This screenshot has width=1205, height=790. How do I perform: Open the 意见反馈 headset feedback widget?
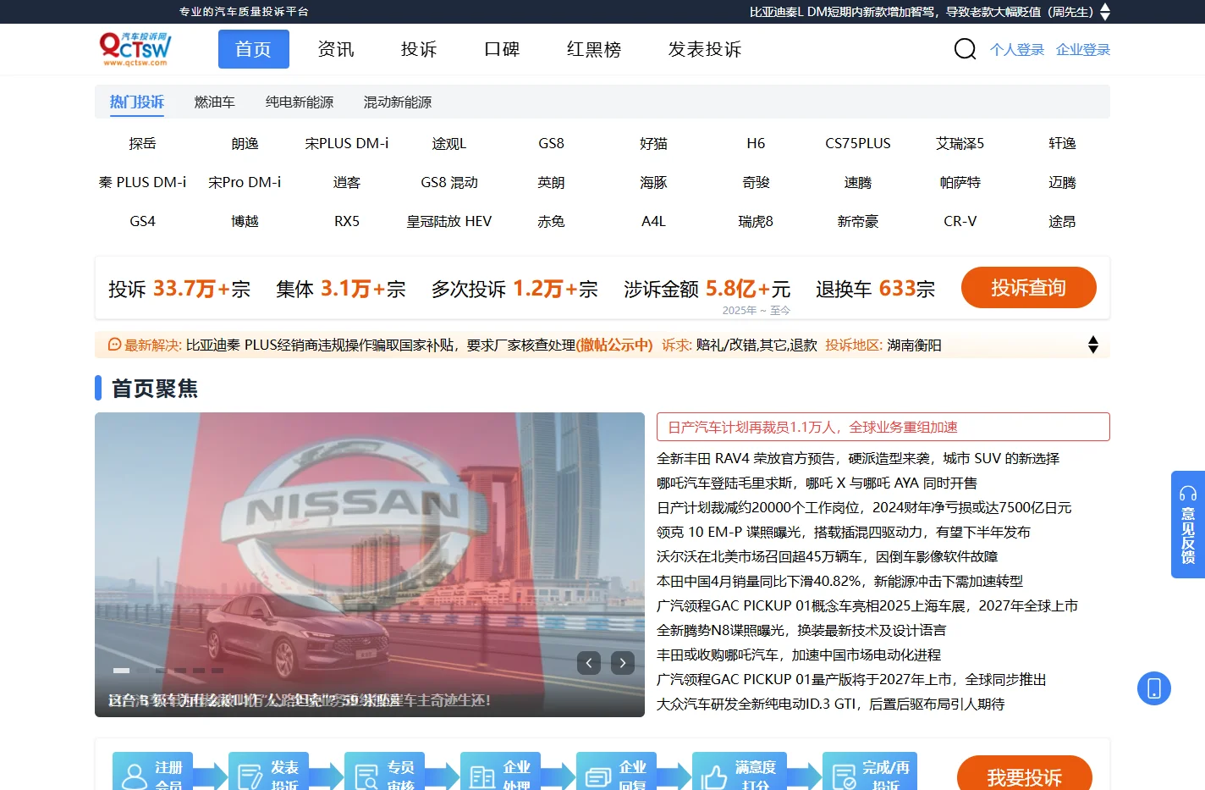(x=1188, y=524)
